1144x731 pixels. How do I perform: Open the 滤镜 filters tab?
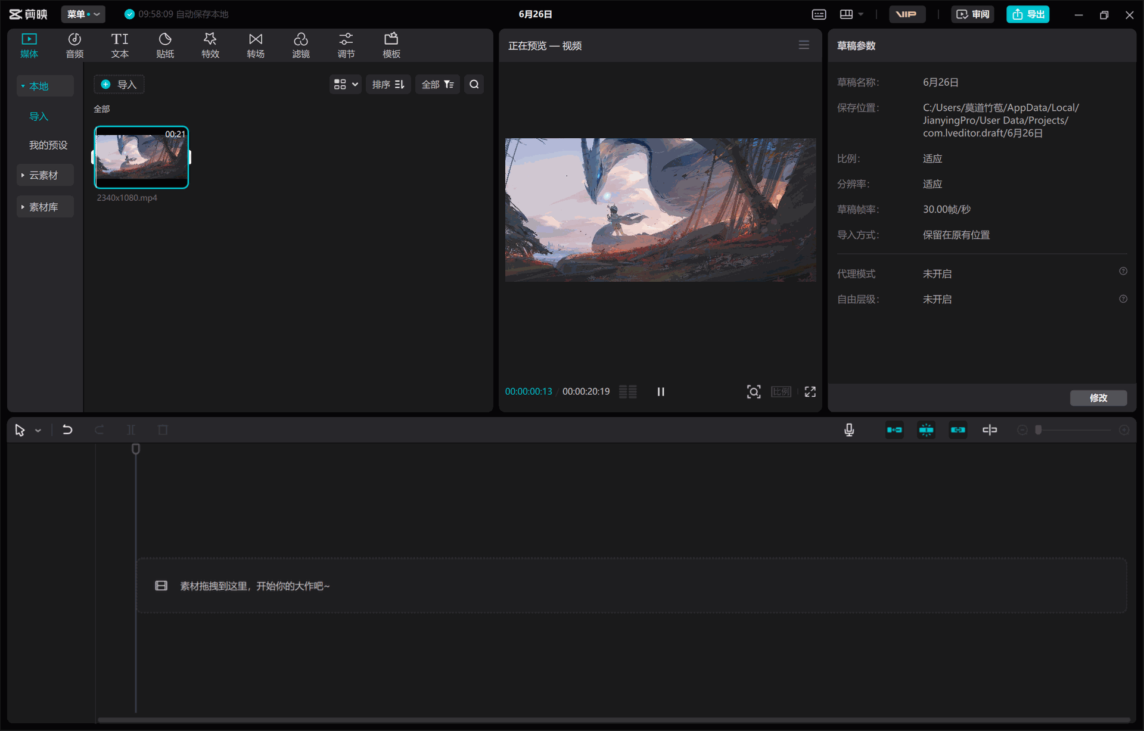(301, 45)
